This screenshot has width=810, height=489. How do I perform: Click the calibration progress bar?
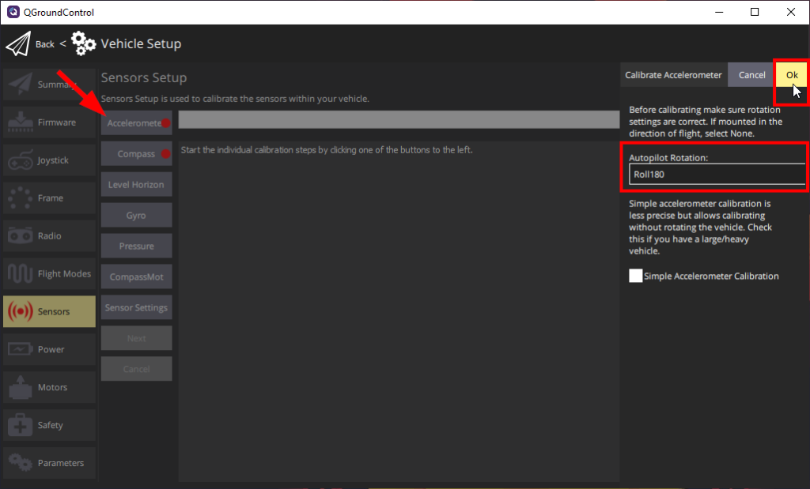[x=399, y=119]
